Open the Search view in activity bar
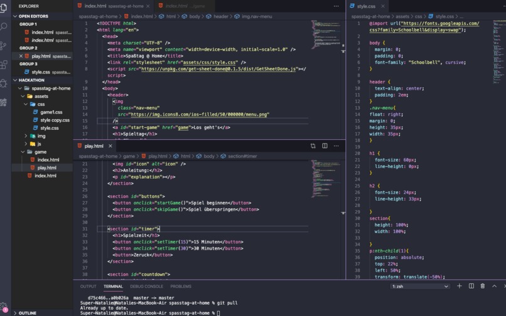This screenshot has height=316, width=506. pyautogui.click(x=4, y=26)
